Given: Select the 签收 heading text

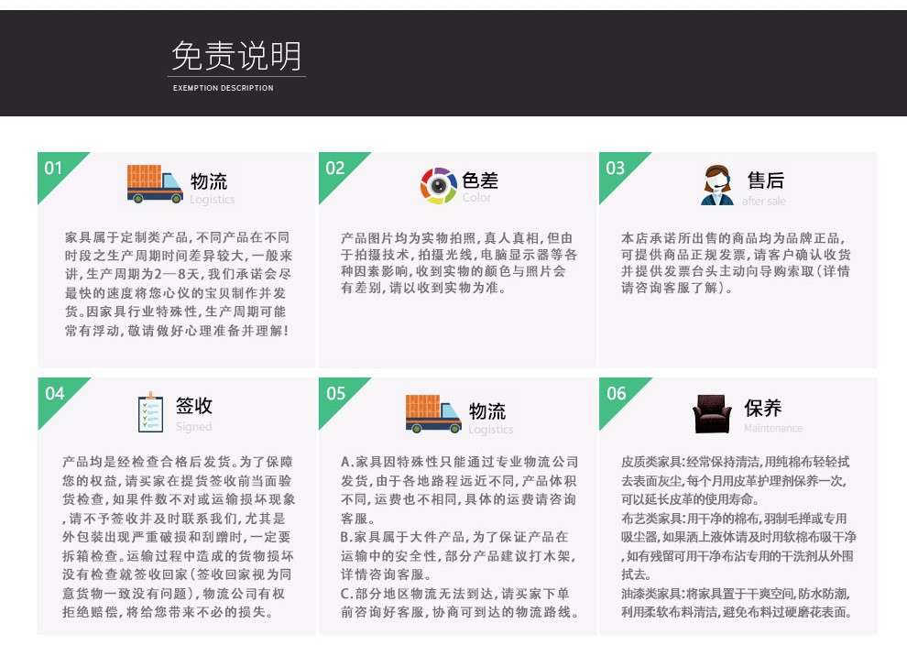Looking at the screenshot, I should [194, 406].
